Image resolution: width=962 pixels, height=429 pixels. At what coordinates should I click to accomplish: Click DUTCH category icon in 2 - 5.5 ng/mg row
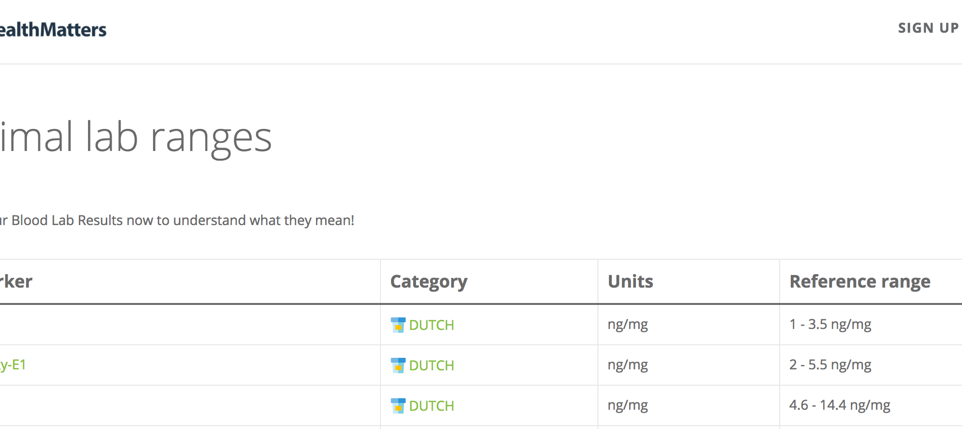pos(398,366)
